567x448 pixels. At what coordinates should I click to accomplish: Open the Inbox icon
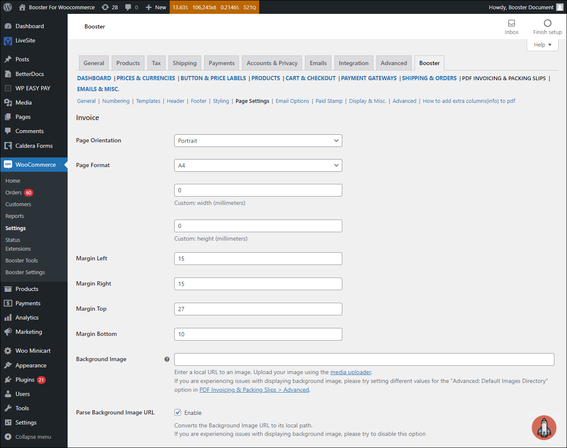click(512, 23)
